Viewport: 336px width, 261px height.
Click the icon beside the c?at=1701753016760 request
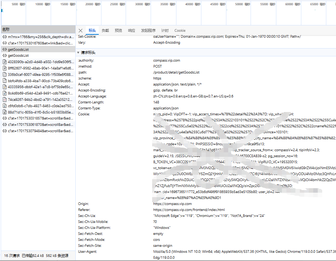click(x=4, y=43)
